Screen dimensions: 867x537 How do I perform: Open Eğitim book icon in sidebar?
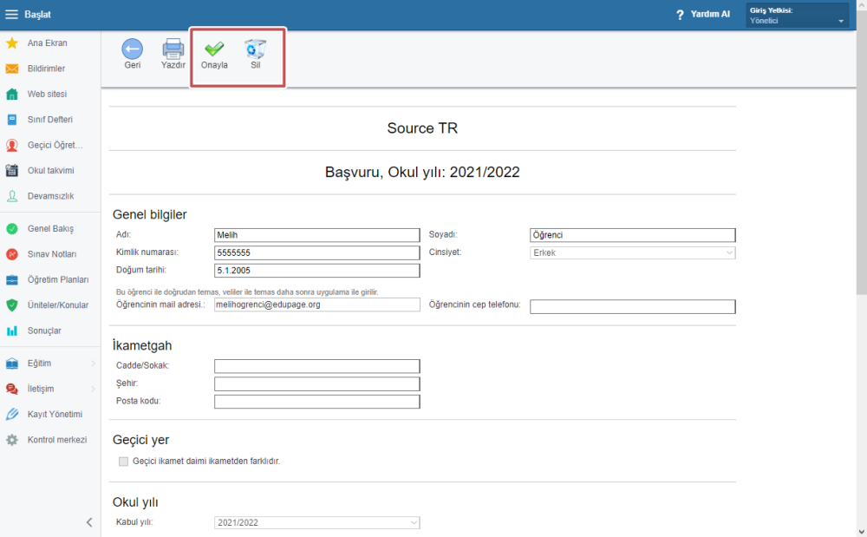click(x=11, y=363)
